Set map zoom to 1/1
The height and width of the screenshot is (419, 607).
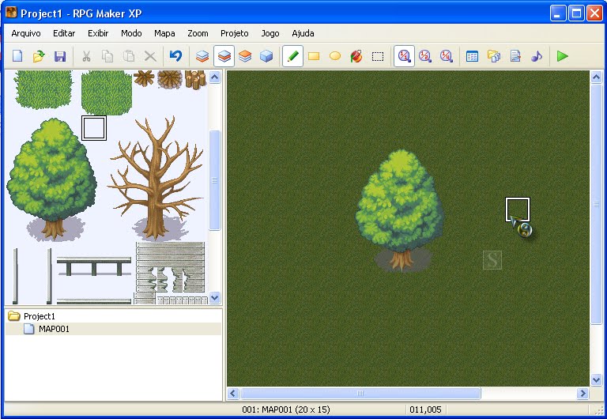404,56
